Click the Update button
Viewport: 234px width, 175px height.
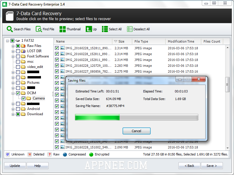point(15,166)
